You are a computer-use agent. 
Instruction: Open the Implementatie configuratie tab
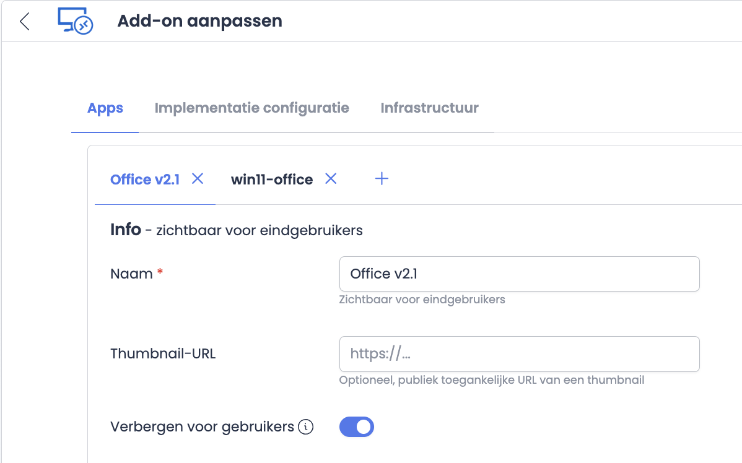pos(251,108)
